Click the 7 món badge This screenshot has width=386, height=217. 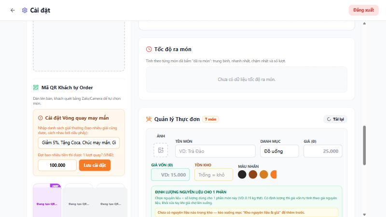210,119
